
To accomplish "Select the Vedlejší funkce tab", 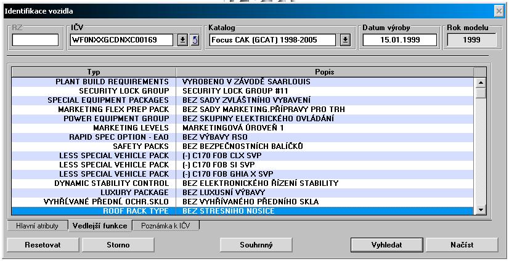I will click(99, 226).
